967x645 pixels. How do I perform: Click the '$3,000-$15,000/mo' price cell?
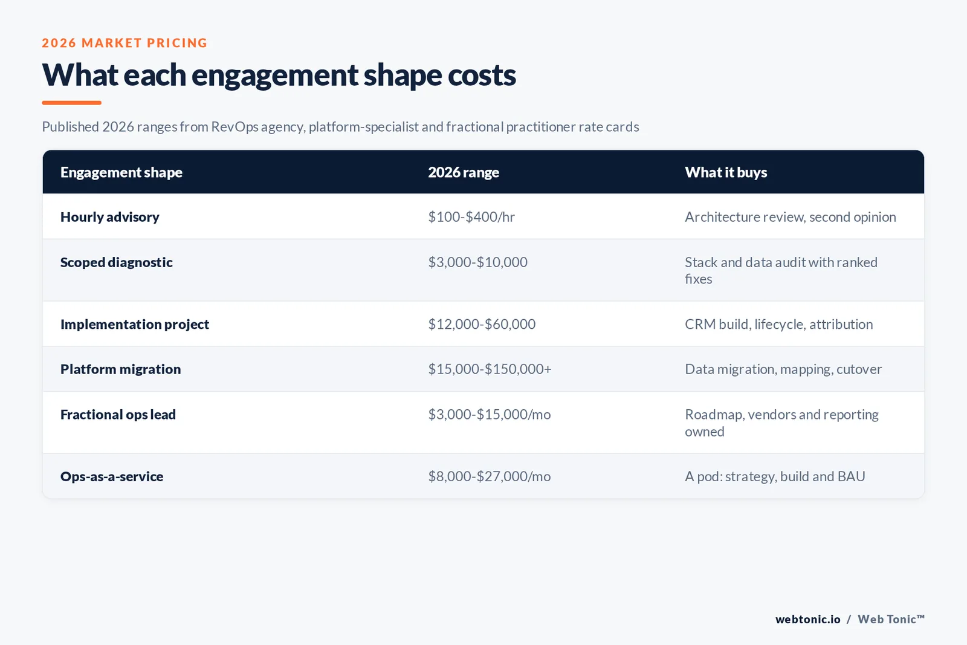coord(490,415)
